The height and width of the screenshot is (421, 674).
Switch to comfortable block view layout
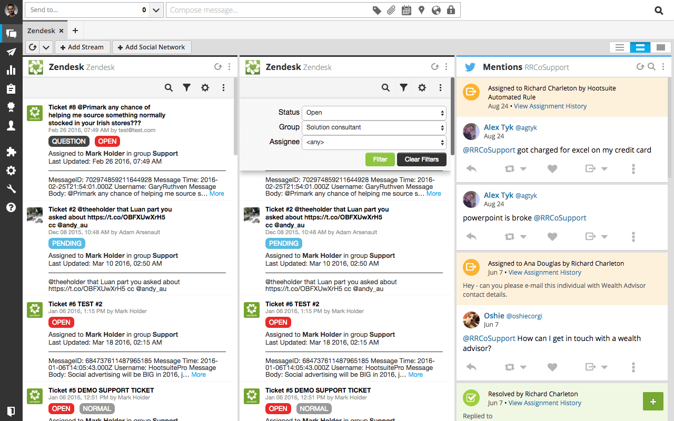click(x=660, y=47)
